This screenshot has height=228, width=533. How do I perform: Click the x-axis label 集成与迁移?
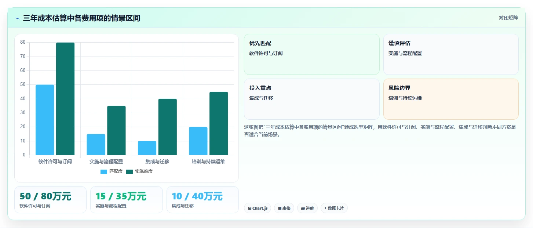click(157, 162)
